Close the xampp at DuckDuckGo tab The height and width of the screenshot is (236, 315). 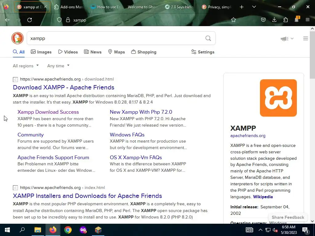45,7
